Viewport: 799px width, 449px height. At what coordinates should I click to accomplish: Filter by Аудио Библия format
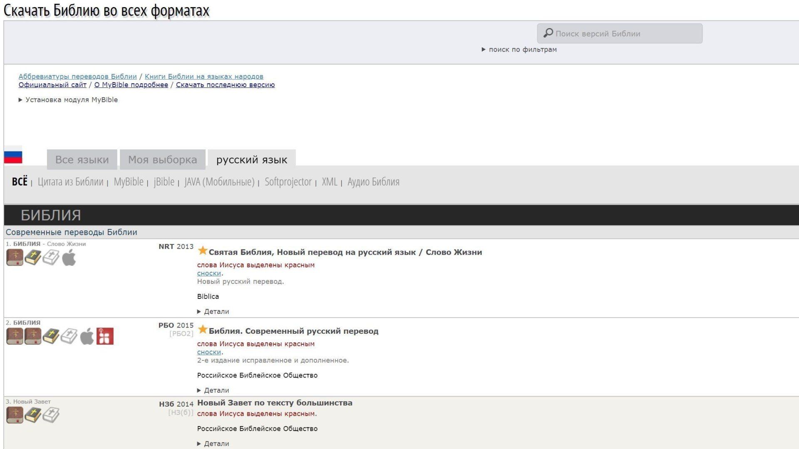pos(373,182)
